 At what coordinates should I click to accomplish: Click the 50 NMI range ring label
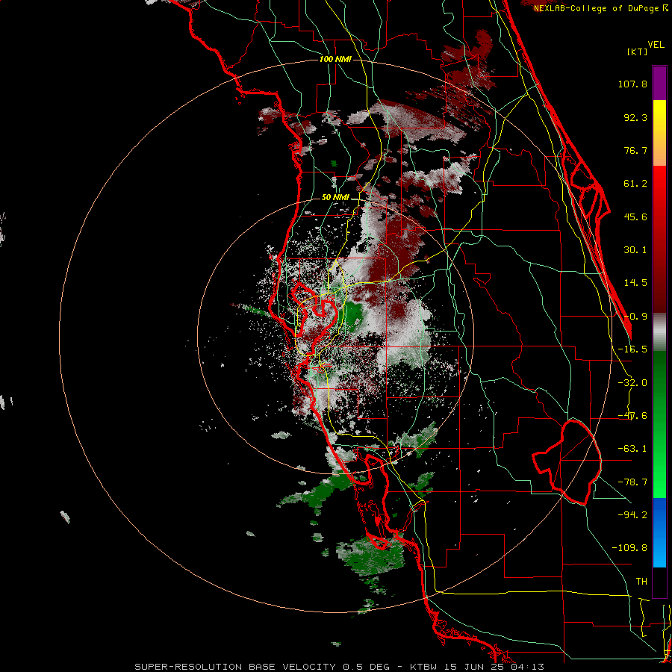click(x=335, y=198)
